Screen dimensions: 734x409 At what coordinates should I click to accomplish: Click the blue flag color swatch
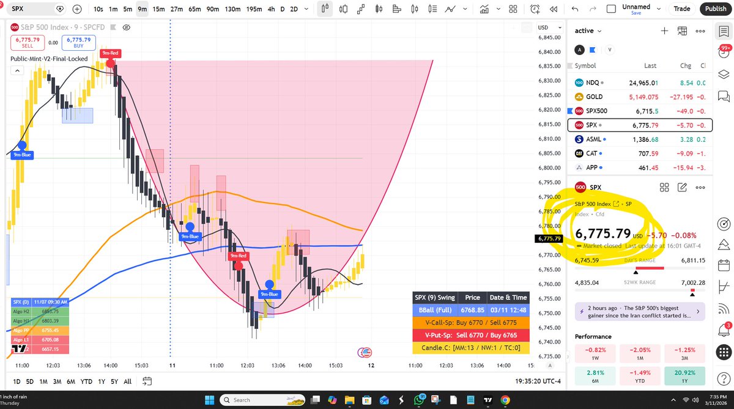tap(591, 50)
